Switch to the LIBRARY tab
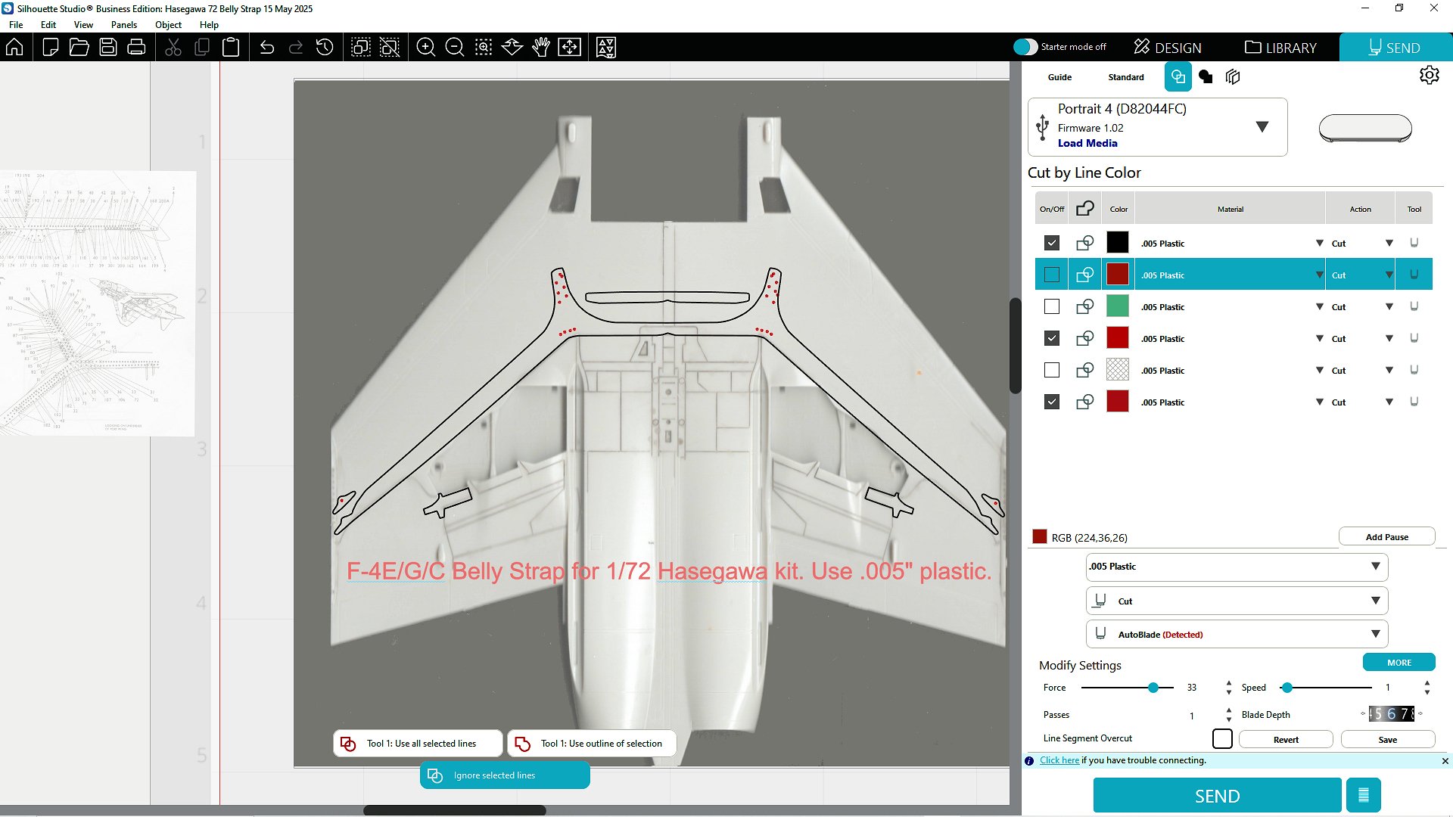 [1280, 47]
